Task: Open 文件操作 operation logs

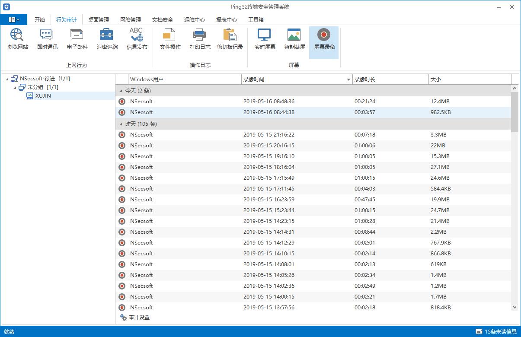Action: pos(169,39)
